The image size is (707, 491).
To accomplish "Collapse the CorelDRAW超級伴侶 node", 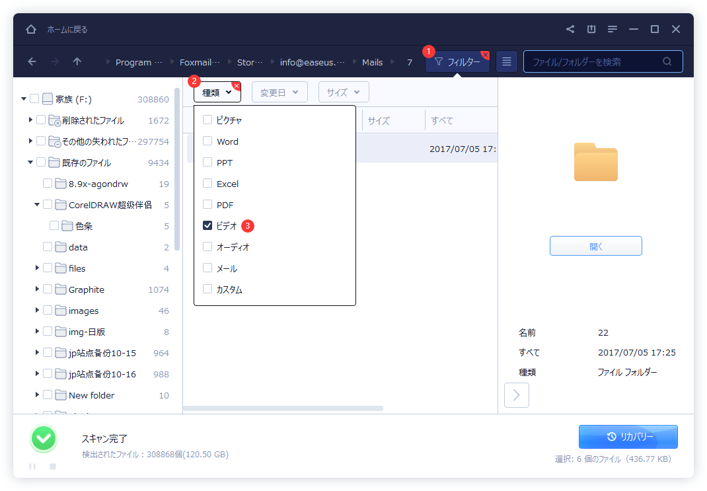I will tap(37, 205).
